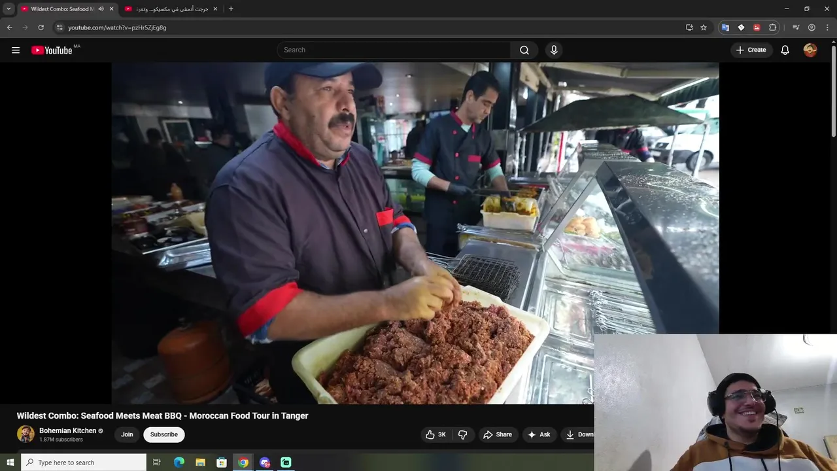
Task: Open Bohemian Kitchen channel avatar
Action: pyautogui.click(x=26, y=434)
